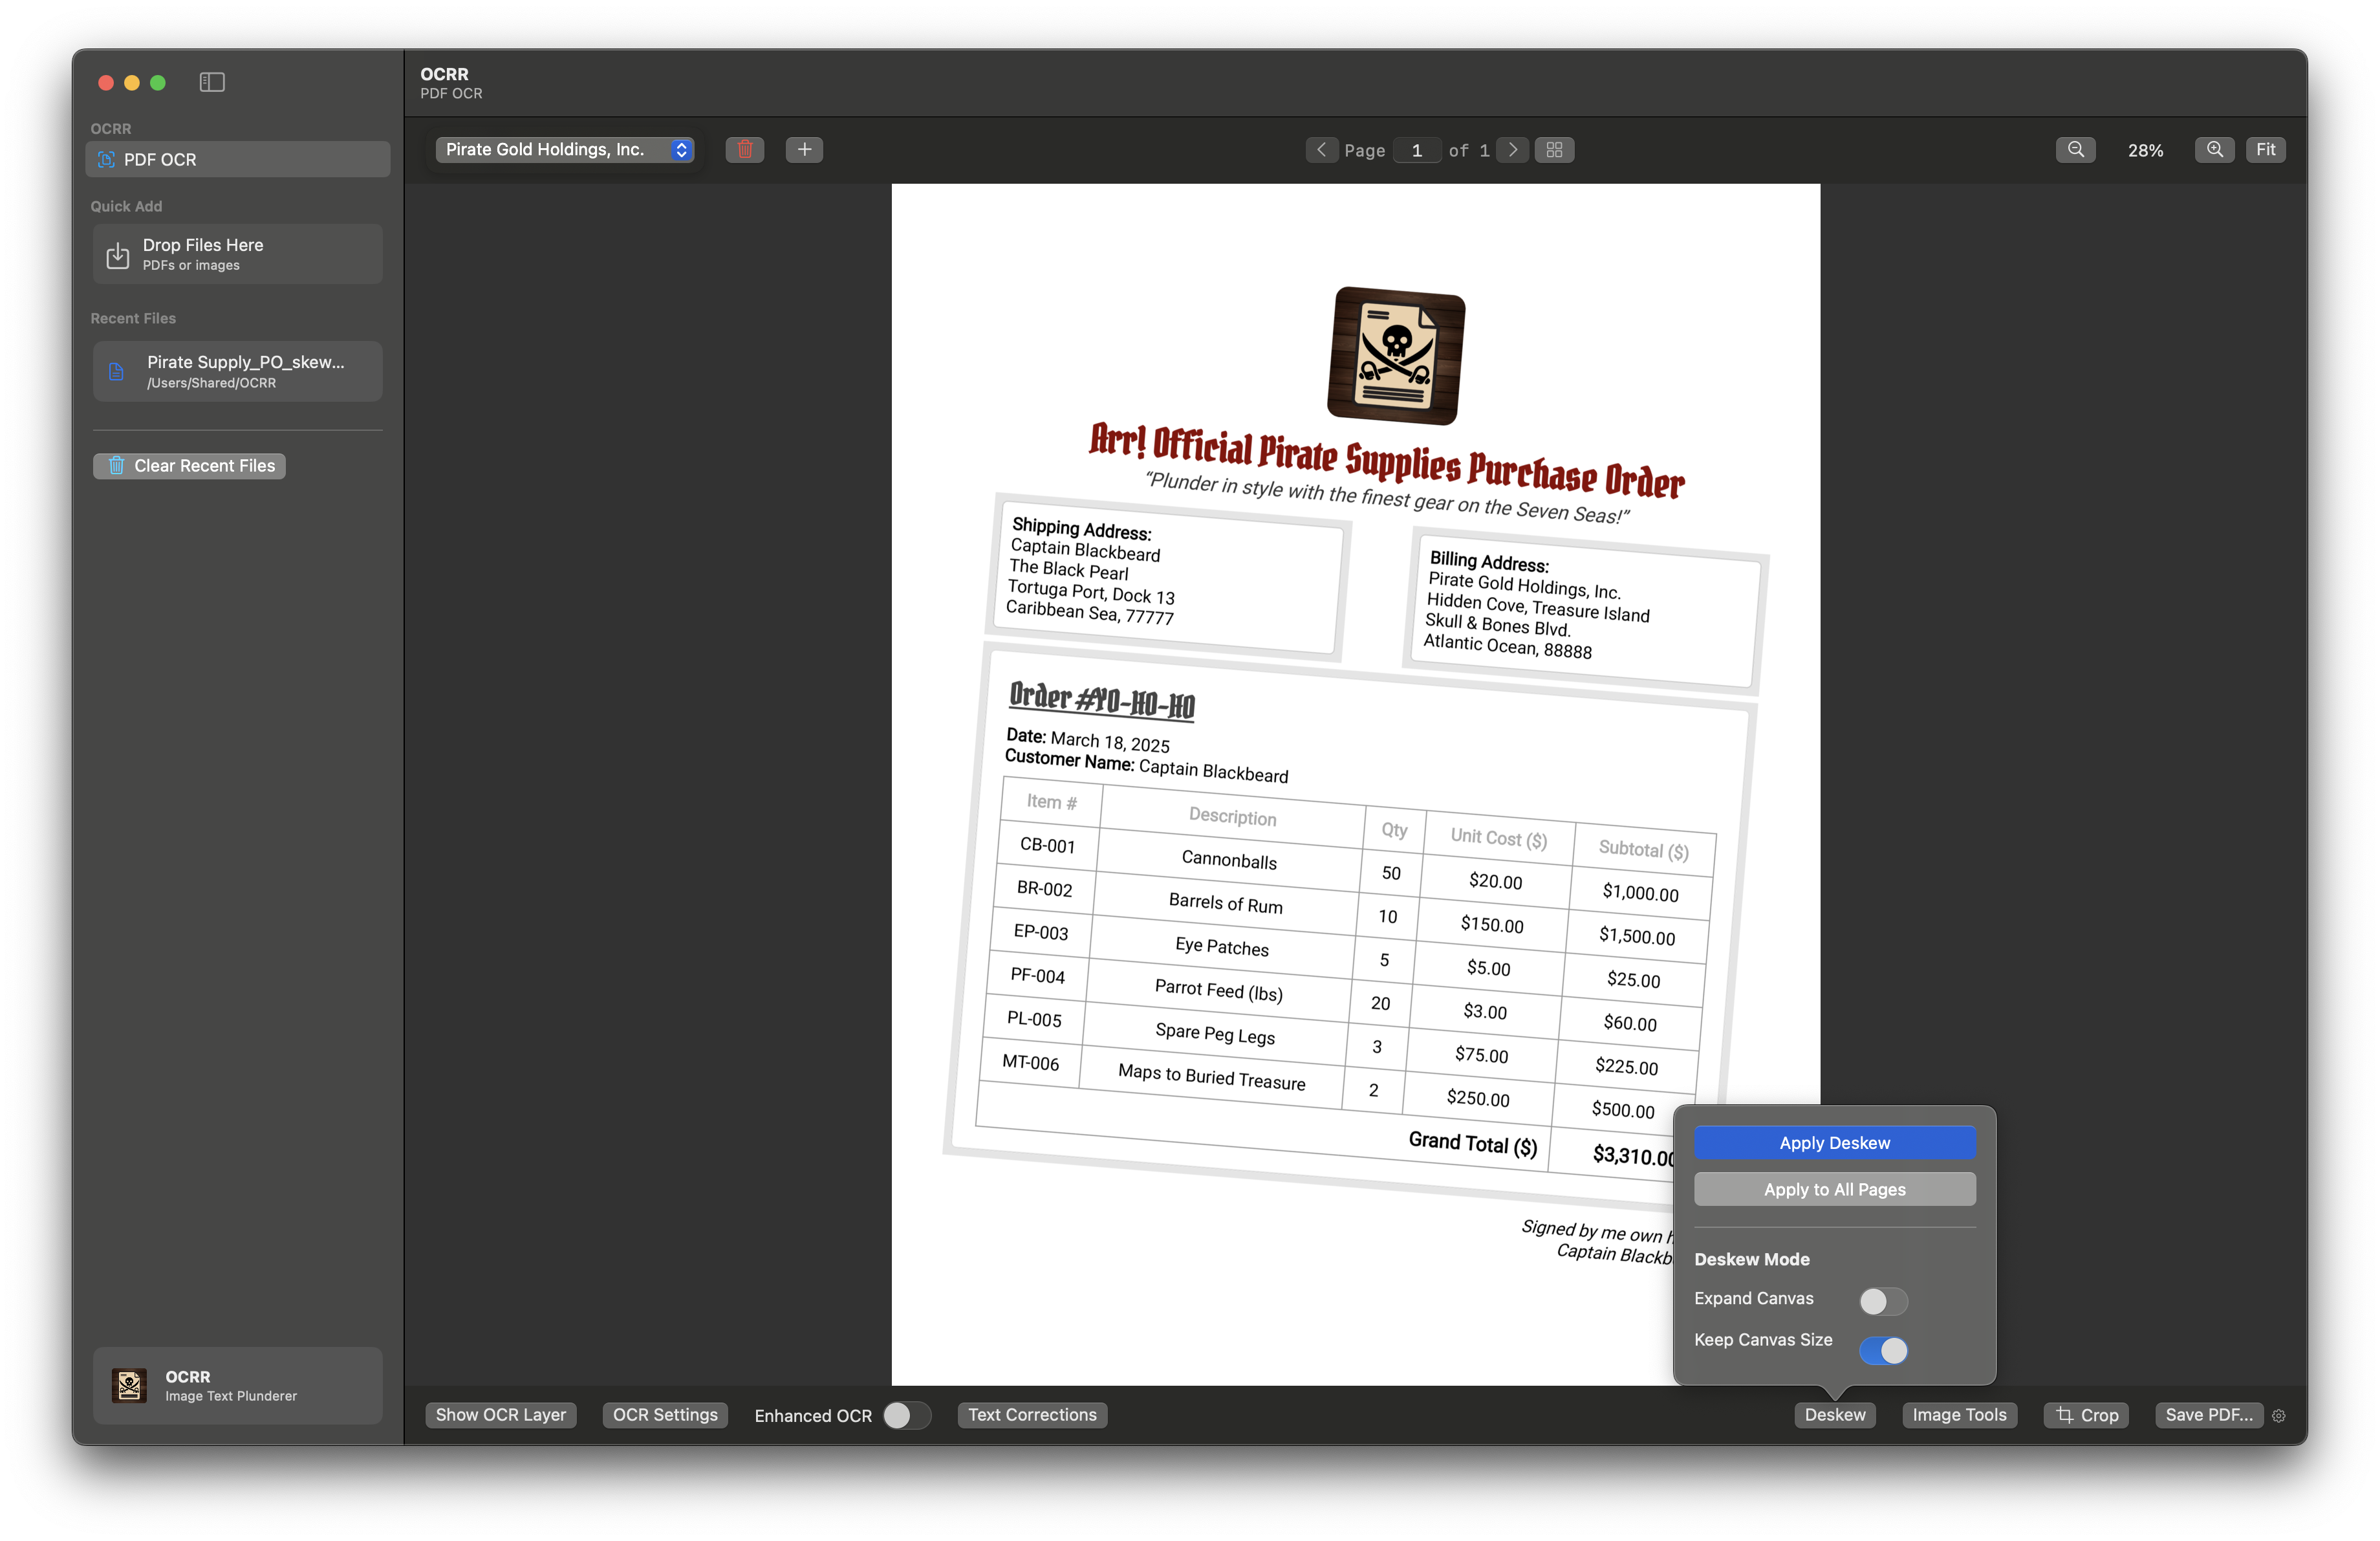Click '$3,310.00' total value in document

click(x=1633, y=1155)
